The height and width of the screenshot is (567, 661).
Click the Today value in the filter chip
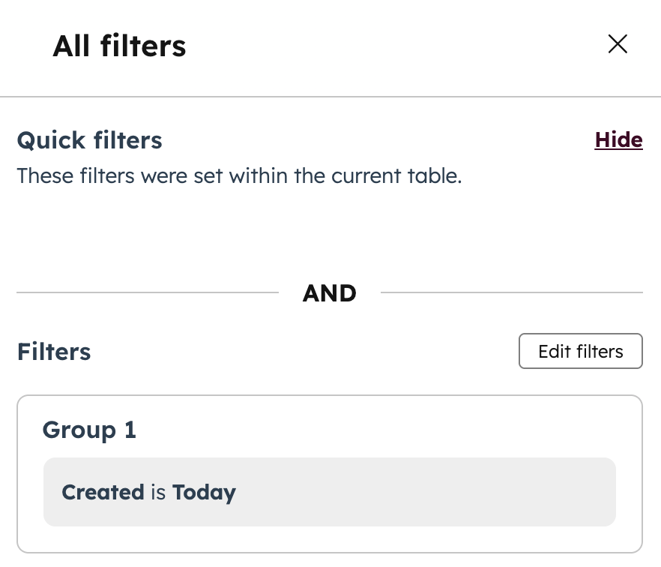[204, 492]
